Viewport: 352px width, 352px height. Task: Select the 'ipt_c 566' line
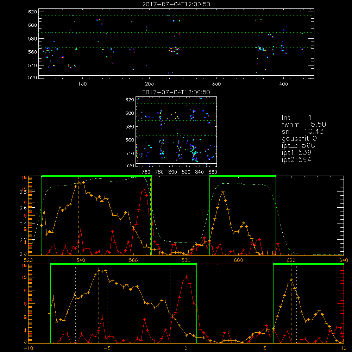pyautogui.click(x=298, y=146)
